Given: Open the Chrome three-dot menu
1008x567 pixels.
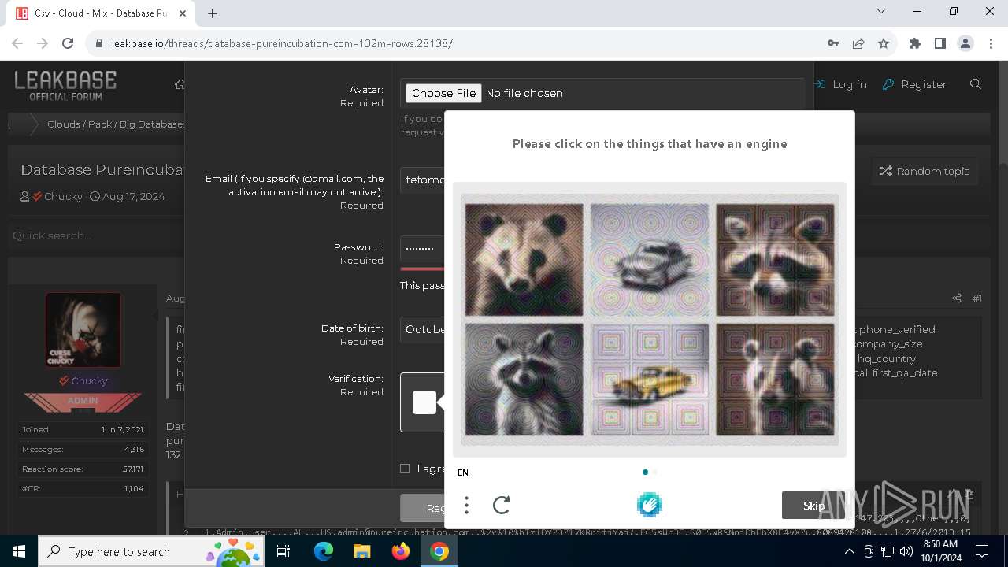Looking at the screenshot, I should (x=991, y=43).
